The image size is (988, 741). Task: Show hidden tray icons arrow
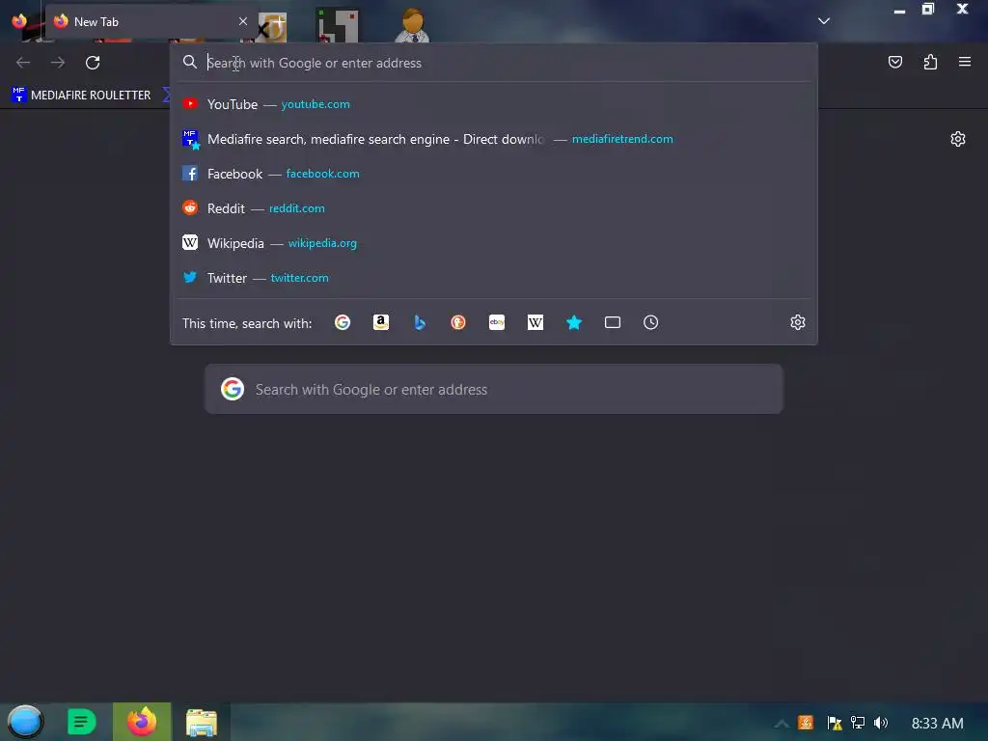point(782,724)
